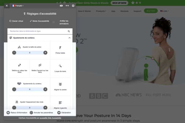Click the horizontal arrows resize icon
The image size is (185, 123).
tap(67, 6)
